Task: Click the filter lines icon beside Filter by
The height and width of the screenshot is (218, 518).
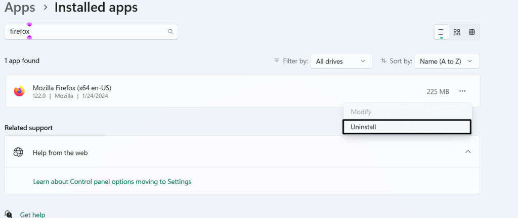Action: click(277, 61)
